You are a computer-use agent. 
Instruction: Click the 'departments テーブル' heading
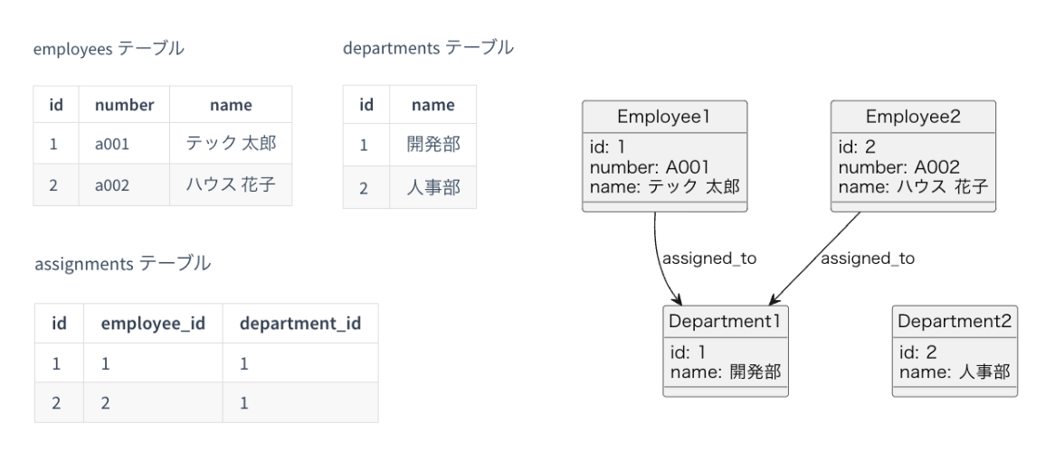pyautogui.click(x=429, y=48)
